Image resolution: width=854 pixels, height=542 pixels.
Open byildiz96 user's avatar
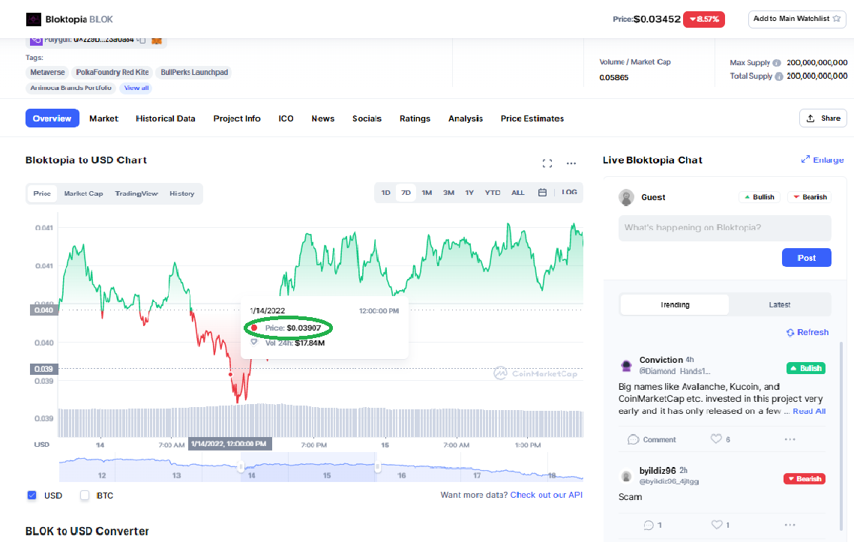(626, 476)
